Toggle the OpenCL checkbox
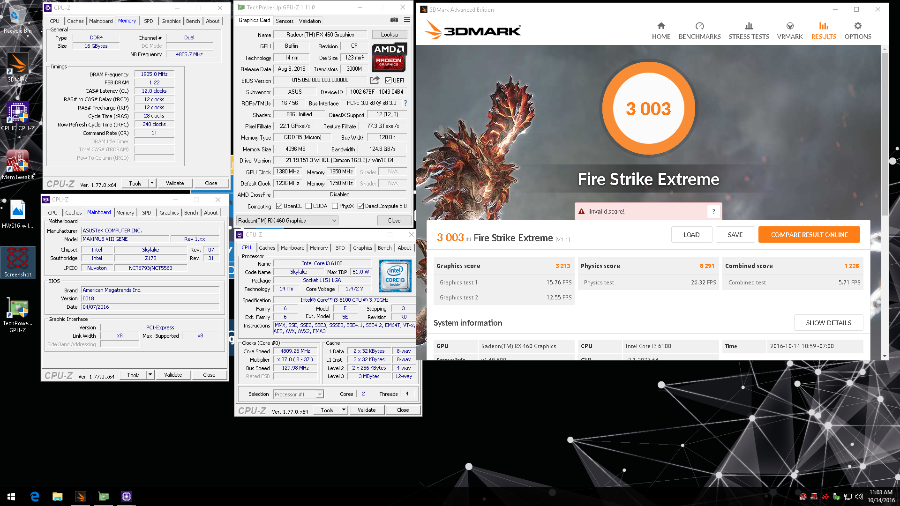900x506 pixels. tap(279, 206)
